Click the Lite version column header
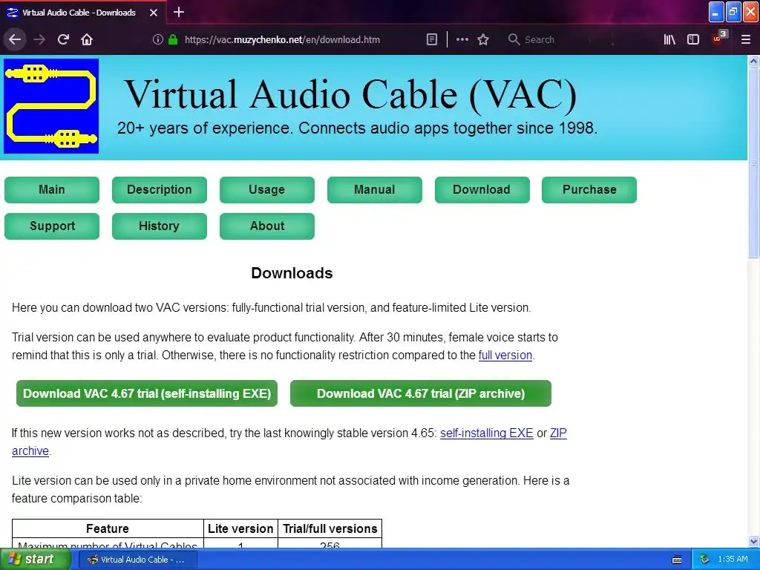The width and height of the screenshot is (760, 570). coord(240,528)
